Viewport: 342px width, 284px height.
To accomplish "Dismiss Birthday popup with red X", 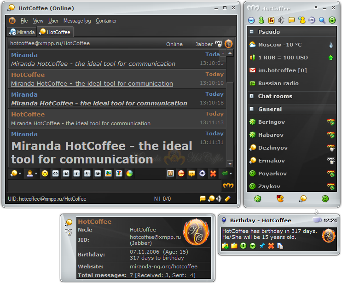I will click(271, 246).
